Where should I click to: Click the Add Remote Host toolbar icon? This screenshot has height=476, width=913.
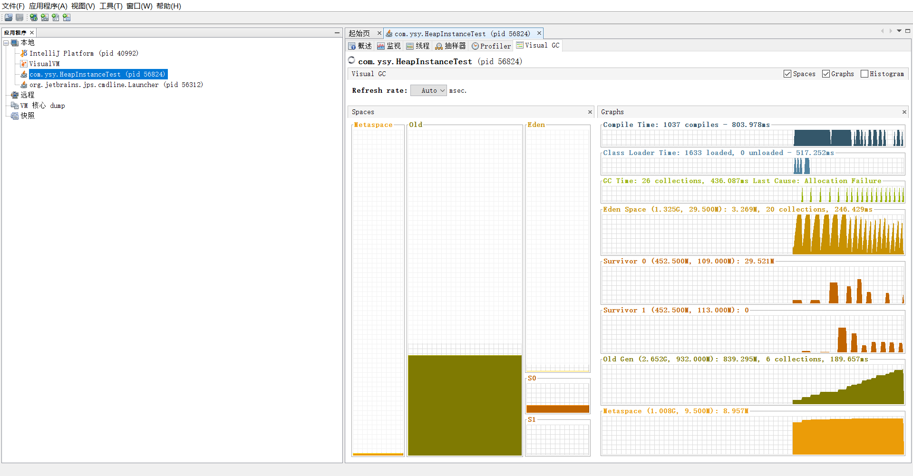pyautogui.click(x=34, y=18)
